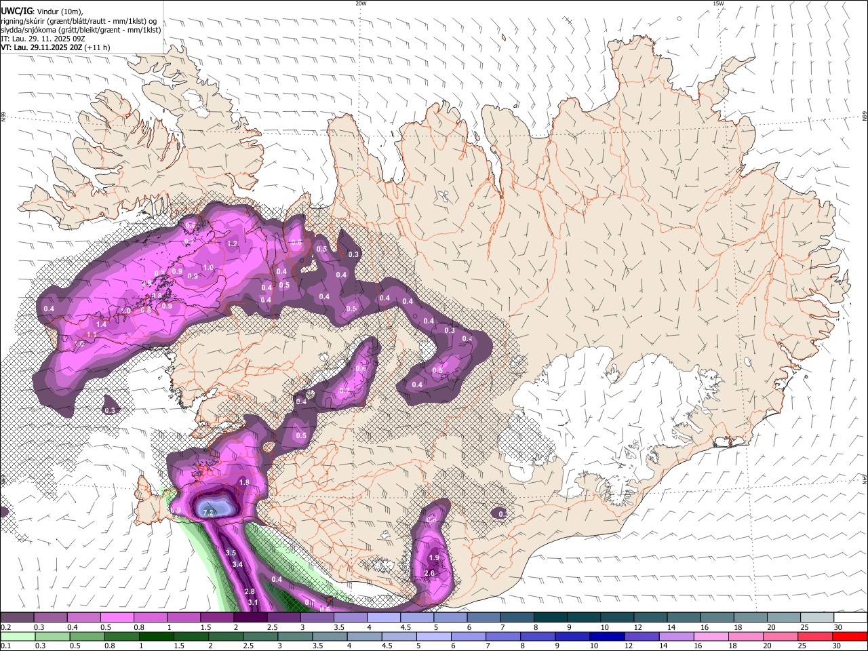The width and height of the screenshot is (868, 651).
Task: Click the 20W longitude label
Action: (x=361, y=3)
